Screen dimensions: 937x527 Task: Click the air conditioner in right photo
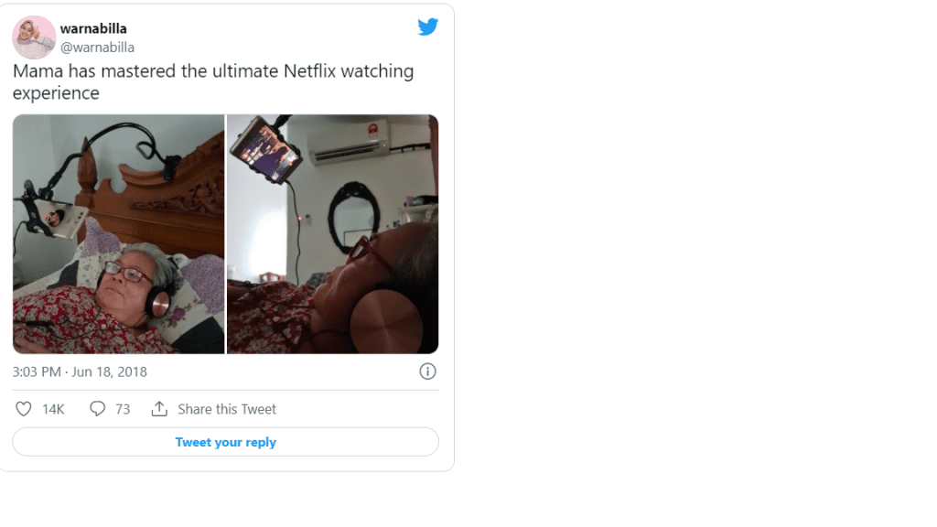pyautogui.click(x=347, y=142)
